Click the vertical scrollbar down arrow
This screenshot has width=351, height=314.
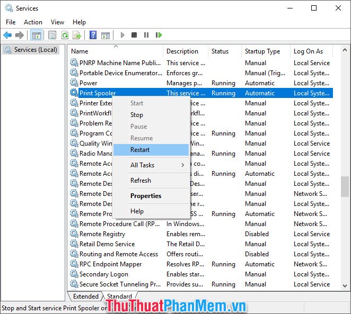(x=345, y=285)
